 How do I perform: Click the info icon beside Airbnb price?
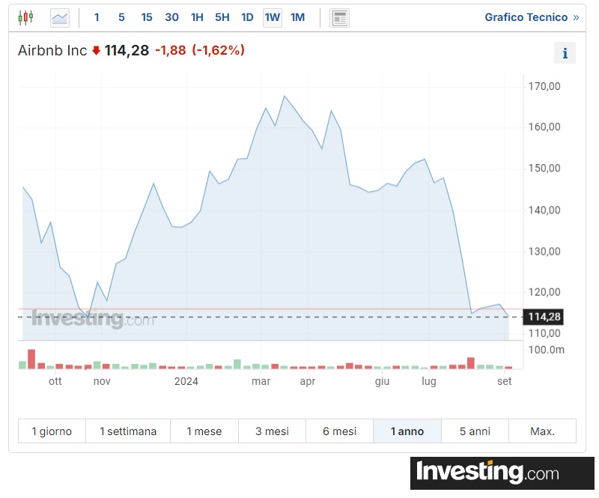pos(565,52)
